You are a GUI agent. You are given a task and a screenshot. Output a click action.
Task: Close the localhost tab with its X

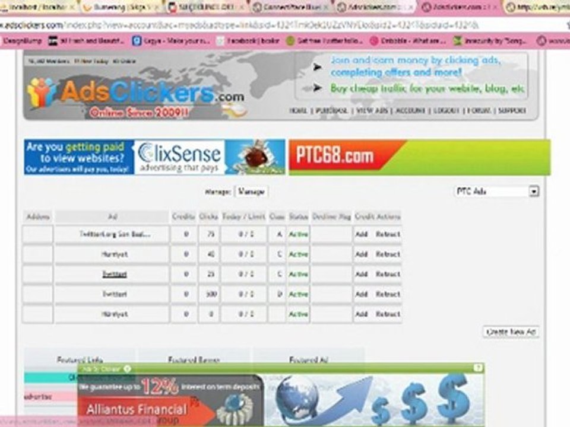(x=72, y=7)
